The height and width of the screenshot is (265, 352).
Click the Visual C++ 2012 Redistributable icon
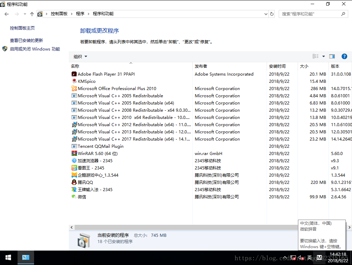point(74,124)
